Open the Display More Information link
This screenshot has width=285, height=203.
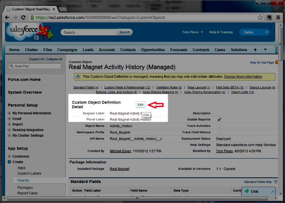[x=243, y=76]
